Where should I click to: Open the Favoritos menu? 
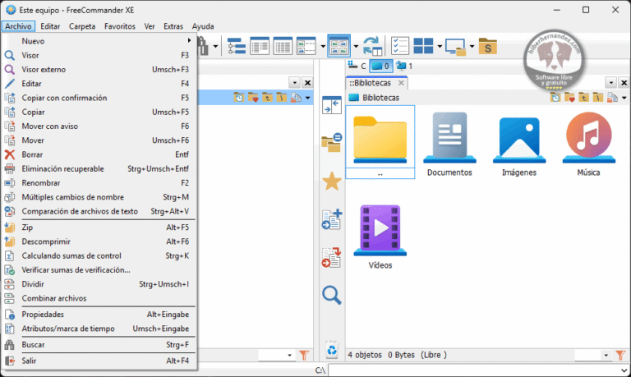point(119,26)
